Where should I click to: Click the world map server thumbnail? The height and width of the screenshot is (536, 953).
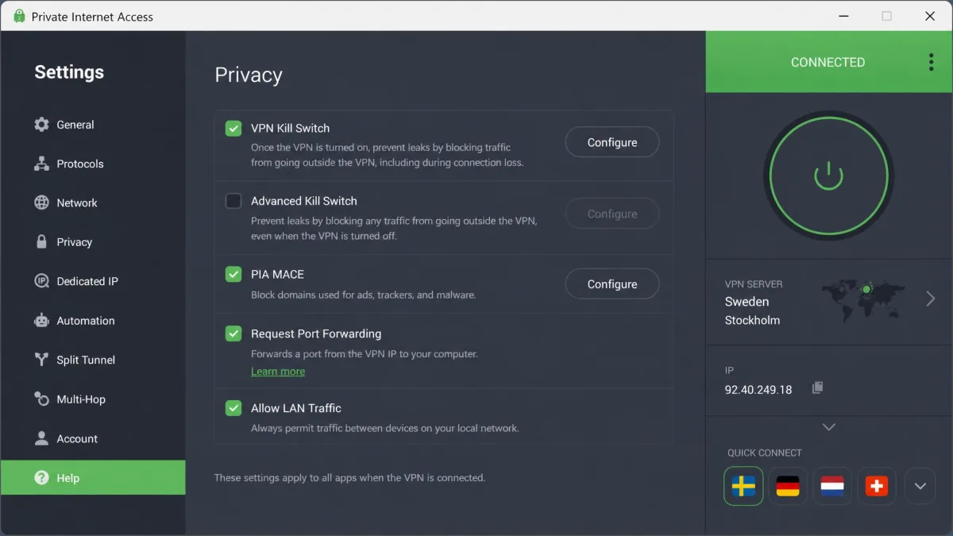tap(863, 301)
